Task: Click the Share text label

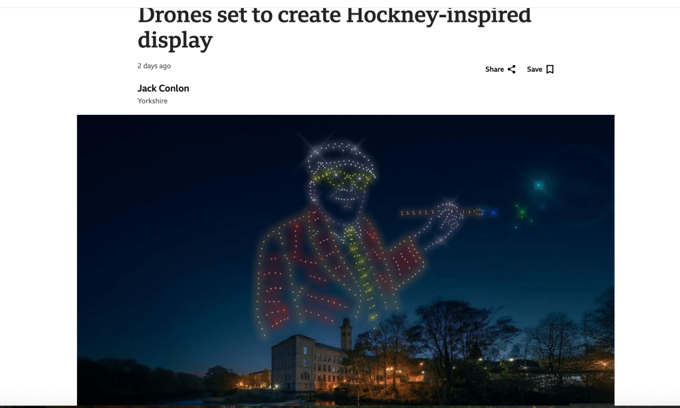Action: (495, 69)
